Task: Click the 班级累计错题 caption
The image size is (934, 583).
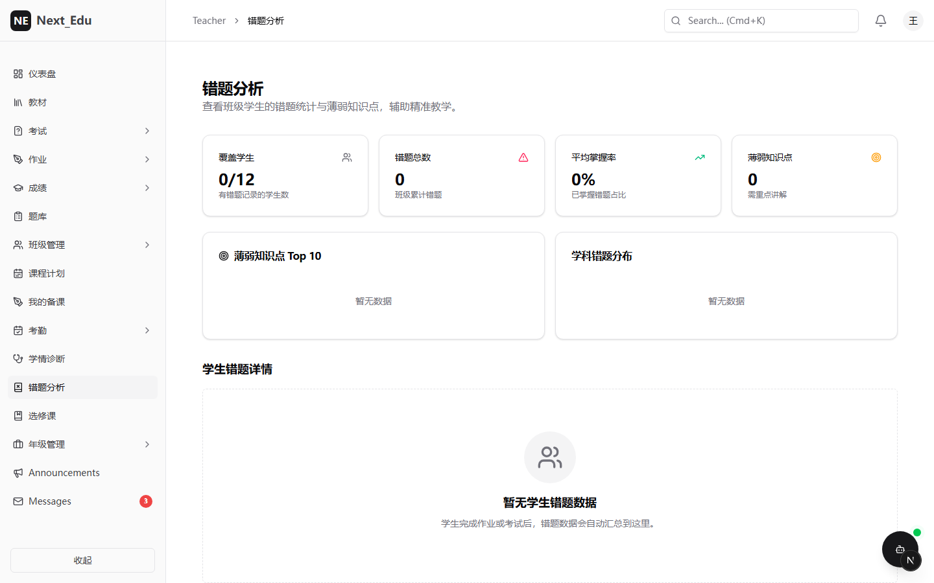Action: [418, 195]
